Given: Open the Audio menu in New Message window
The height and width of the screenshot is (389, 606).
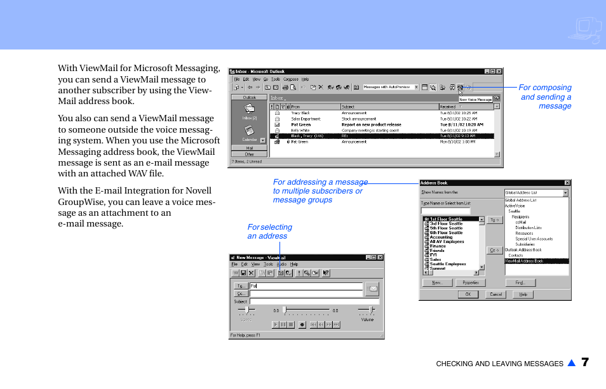Looking at the screenshot, I should (x=282, y=265).
